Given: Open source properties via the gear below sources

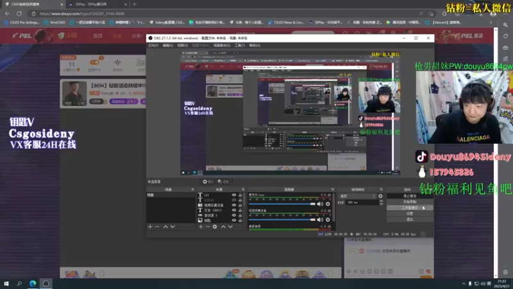Looking at the screenshot, I should (x=215, y=227).
